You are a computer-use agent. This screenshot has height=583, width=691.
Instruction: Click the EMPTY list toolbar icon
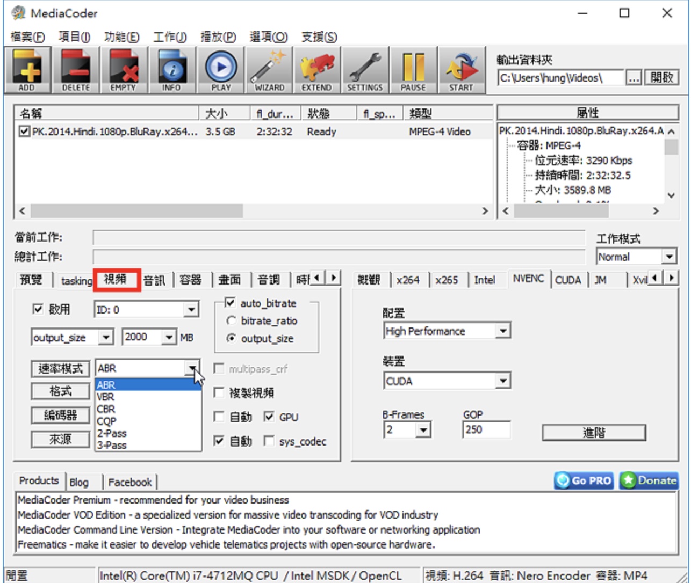(x=124, y=70)
